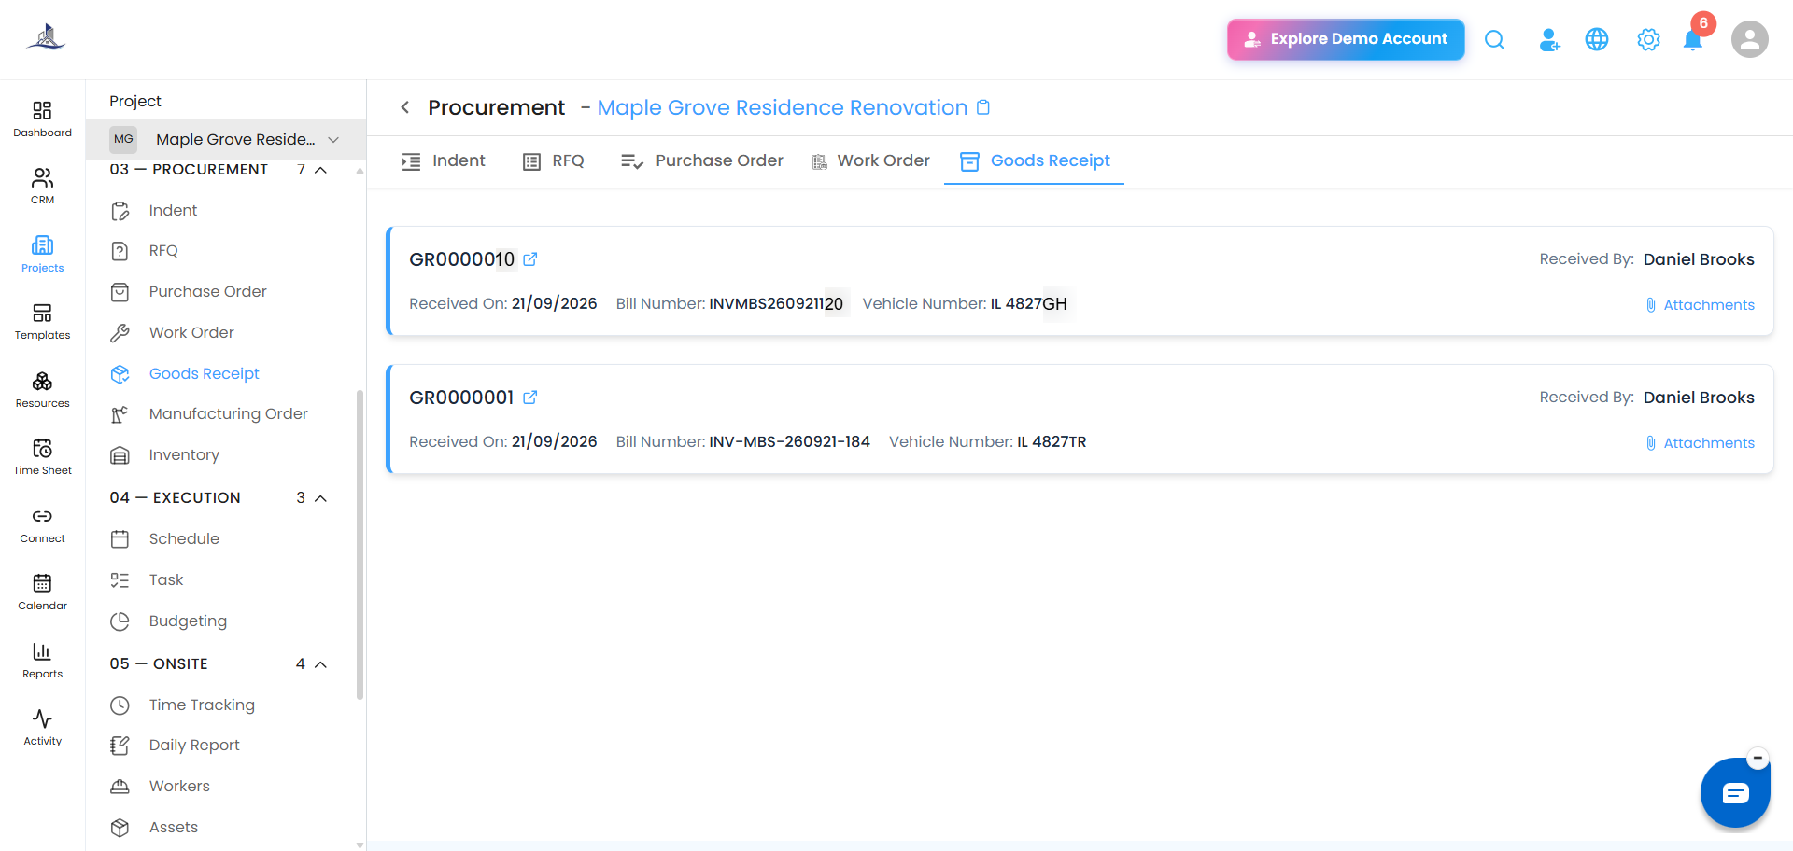Open the settings gear icon
Image resolution: width=1793 pixels, height=851 pixels.
pos(1648,40)
